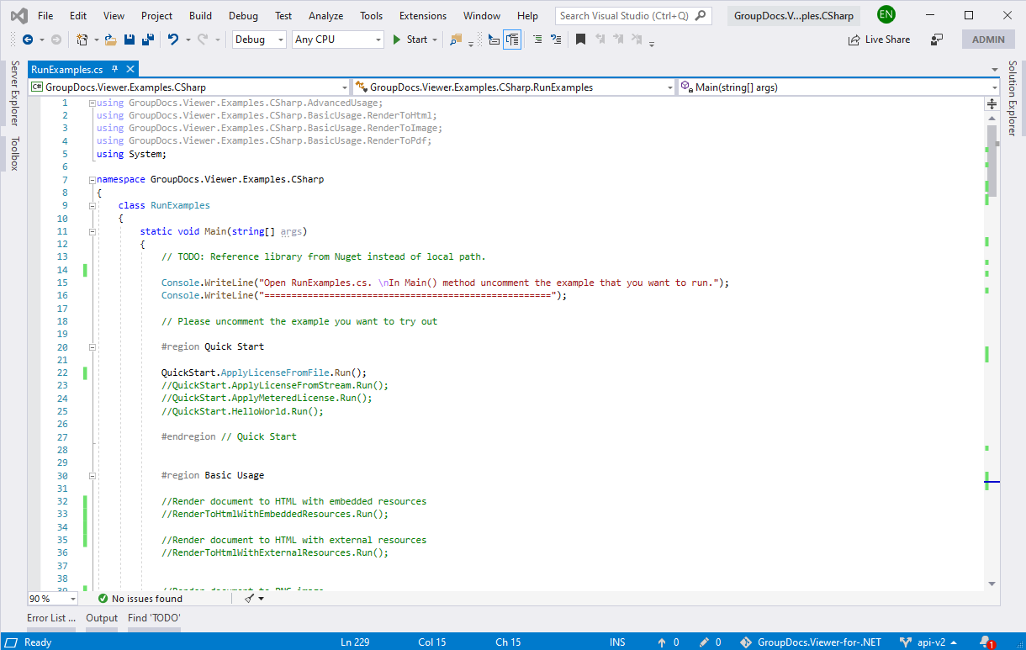
Task: Open the Live Share feedback icon
Action: pos(937,40)
